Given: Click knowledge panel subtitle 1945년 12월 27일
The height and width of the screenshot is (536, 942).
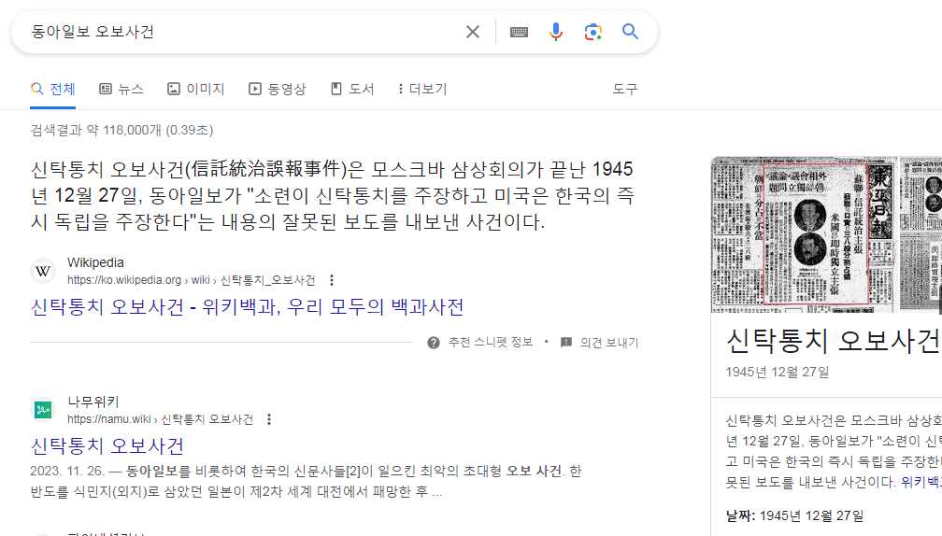Looking at the screenshot, I should click(x=778, y=373).
